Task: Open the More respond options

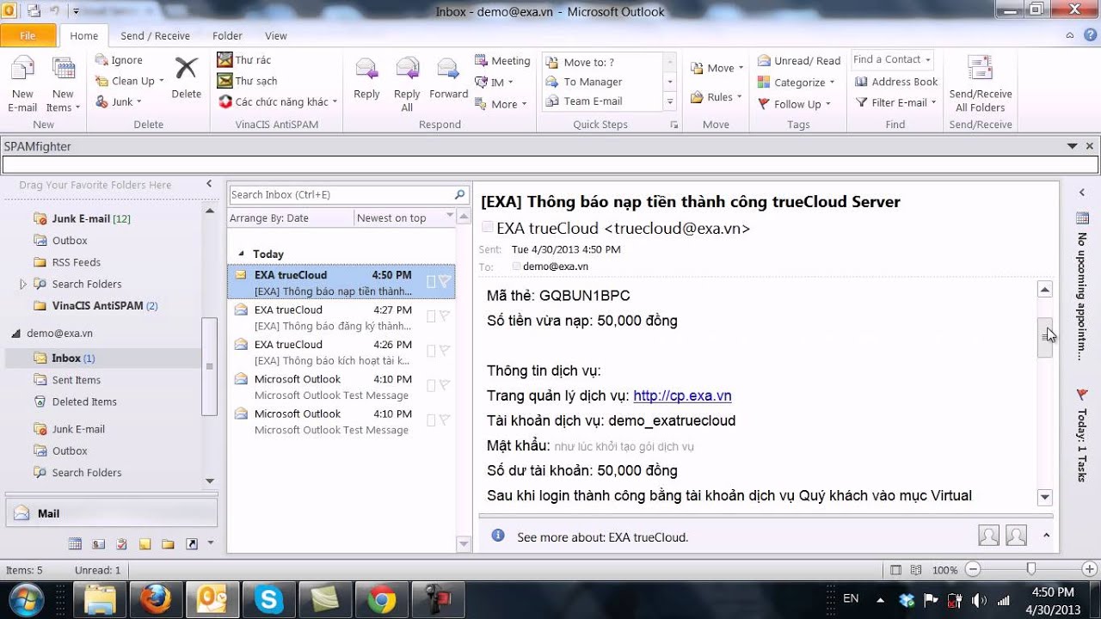Action: [x=500, y=104]
